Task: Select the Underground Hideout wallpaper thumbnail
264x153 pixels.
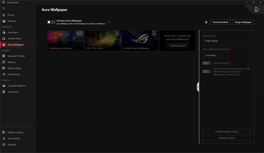Action: tap(65, 41)
